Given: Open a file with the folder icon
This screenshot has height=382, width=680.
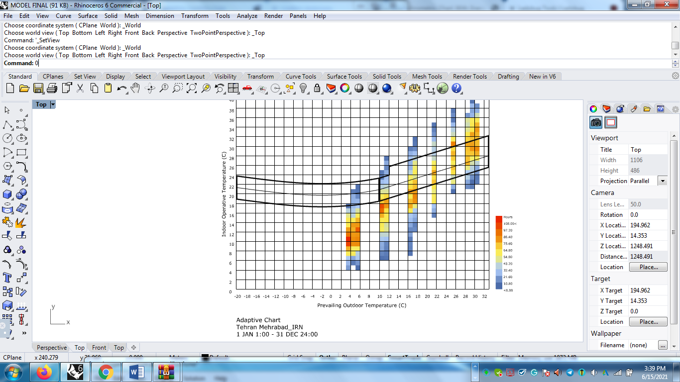Looking at the screenshot, I should pos(24,89).
